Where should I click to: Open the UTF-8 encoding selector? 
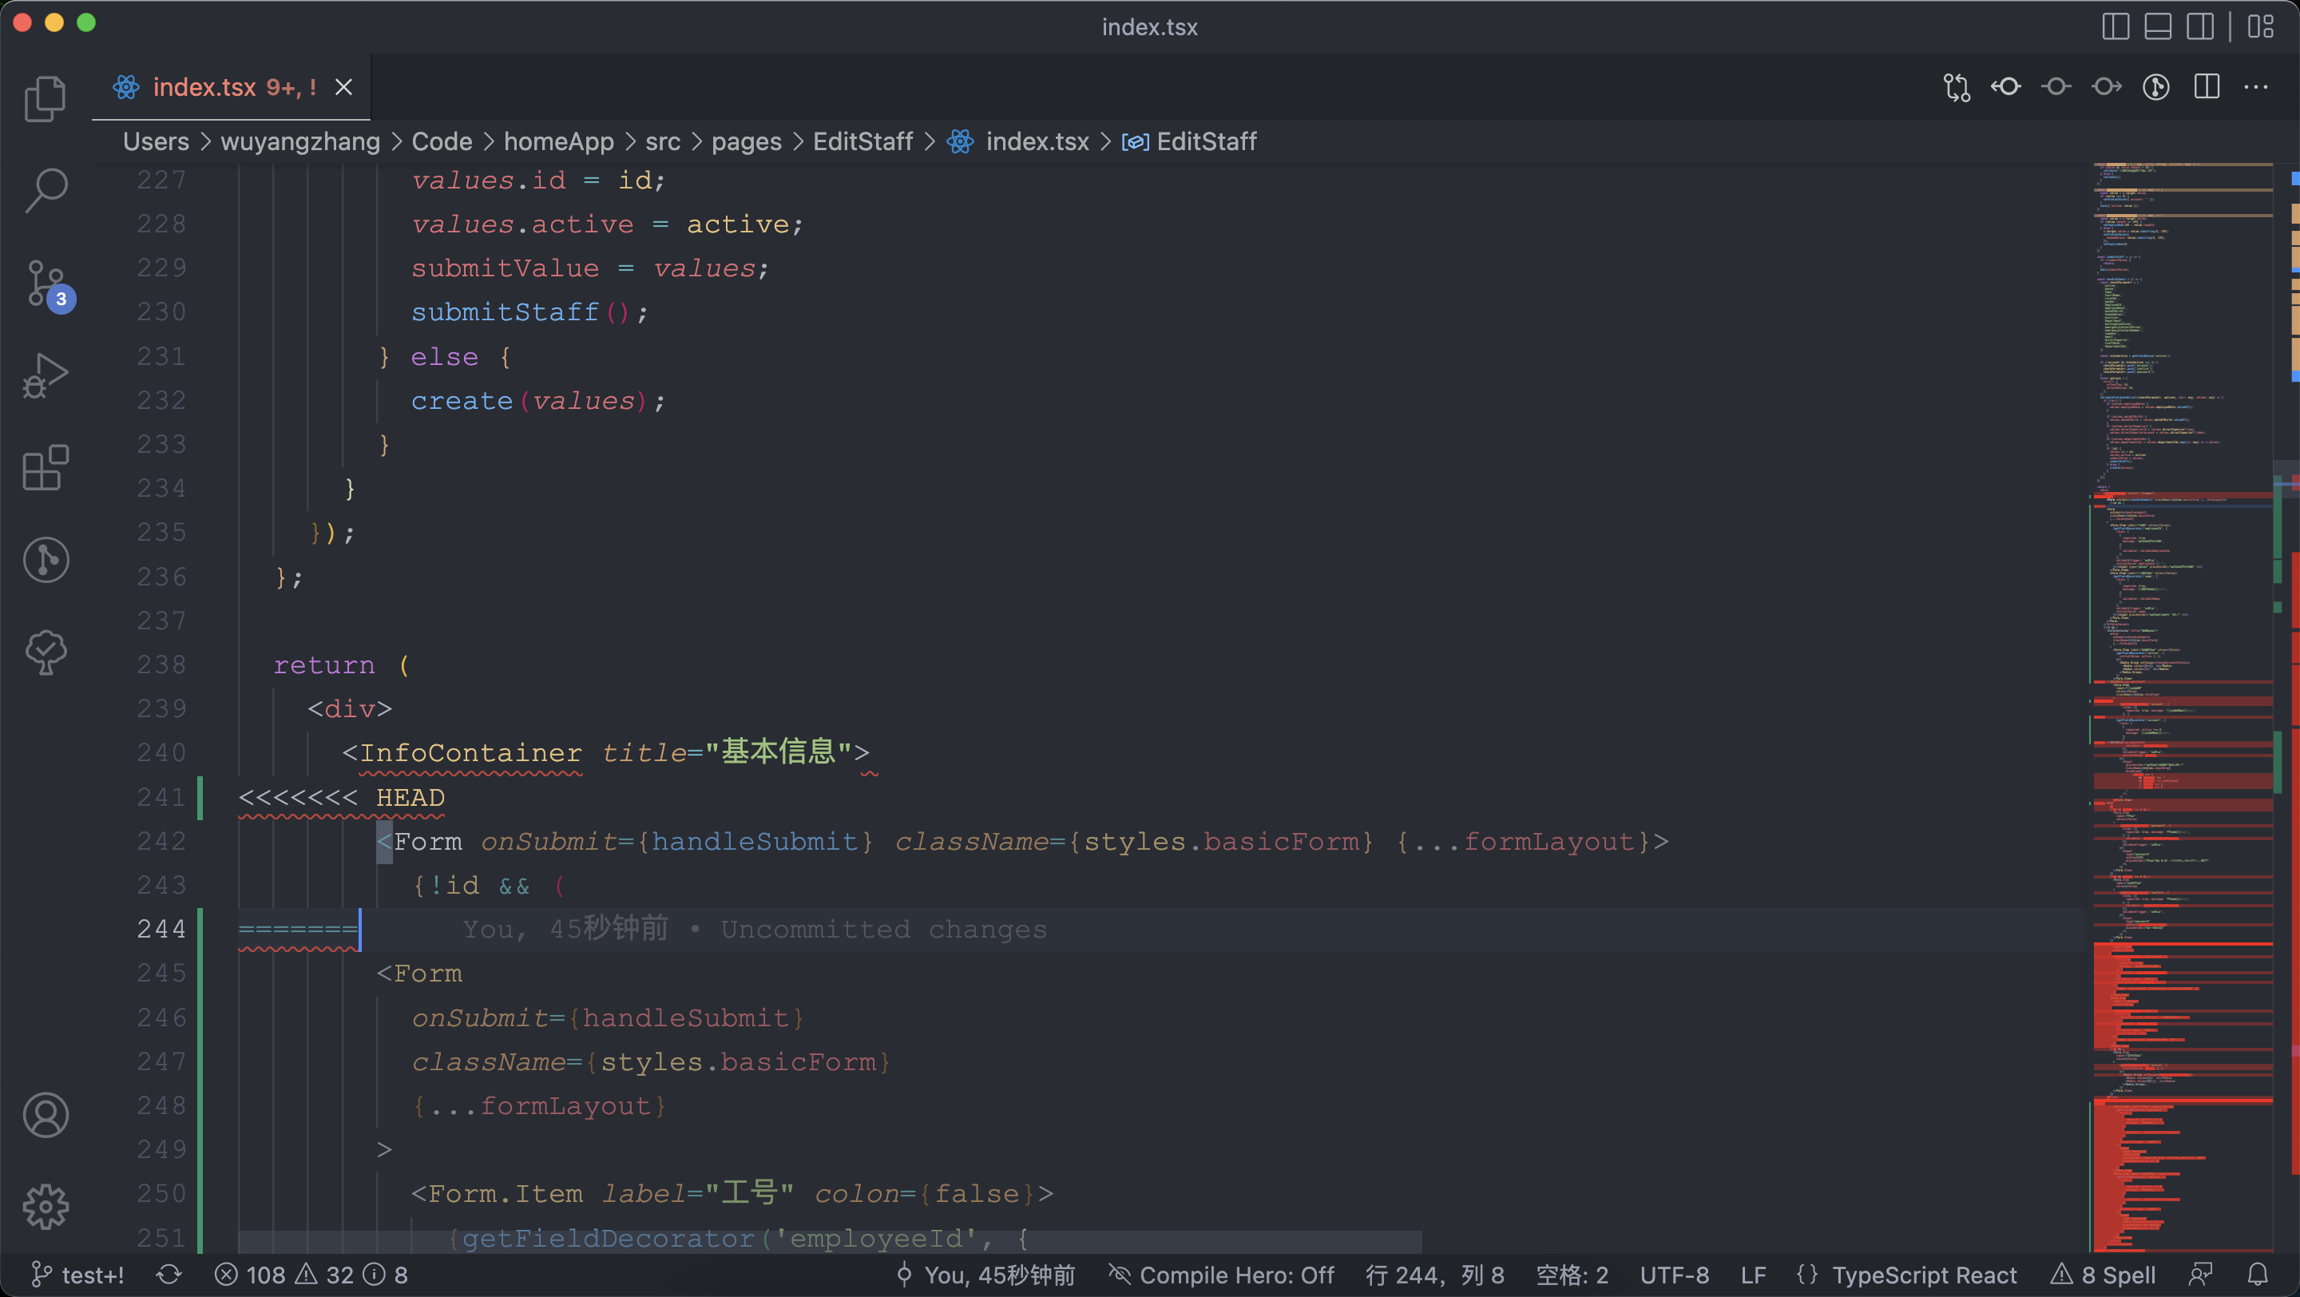(1674, 1275)
